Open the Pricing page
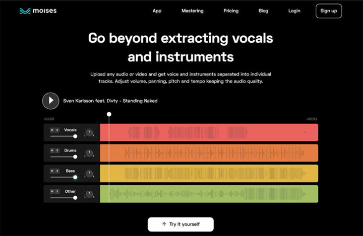 231,11
